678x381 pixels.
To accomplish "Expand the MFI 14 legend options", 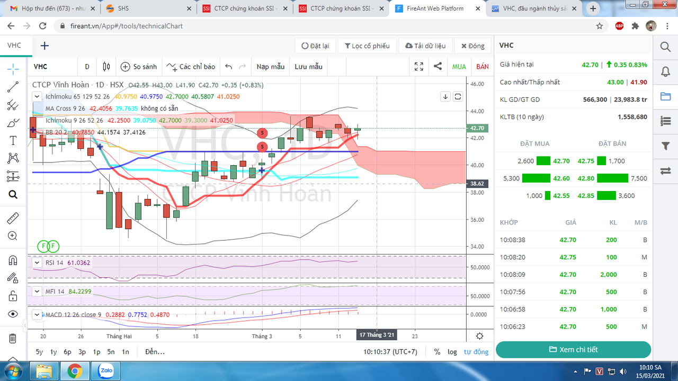I will (37, 291).
